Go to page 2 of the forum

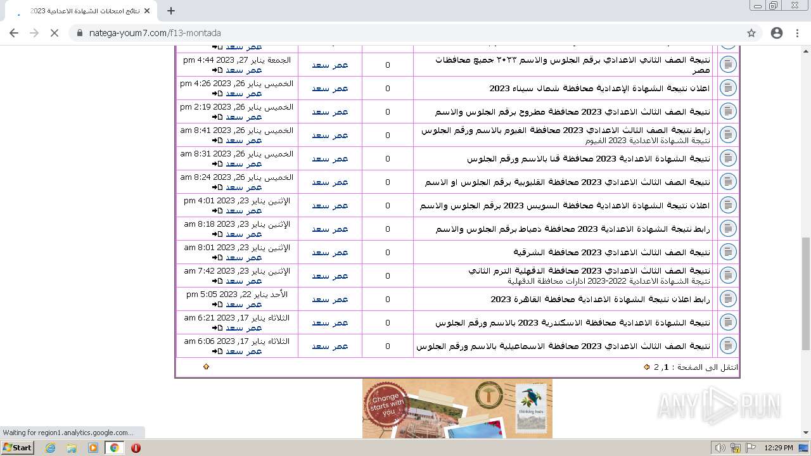coord(656,367)
